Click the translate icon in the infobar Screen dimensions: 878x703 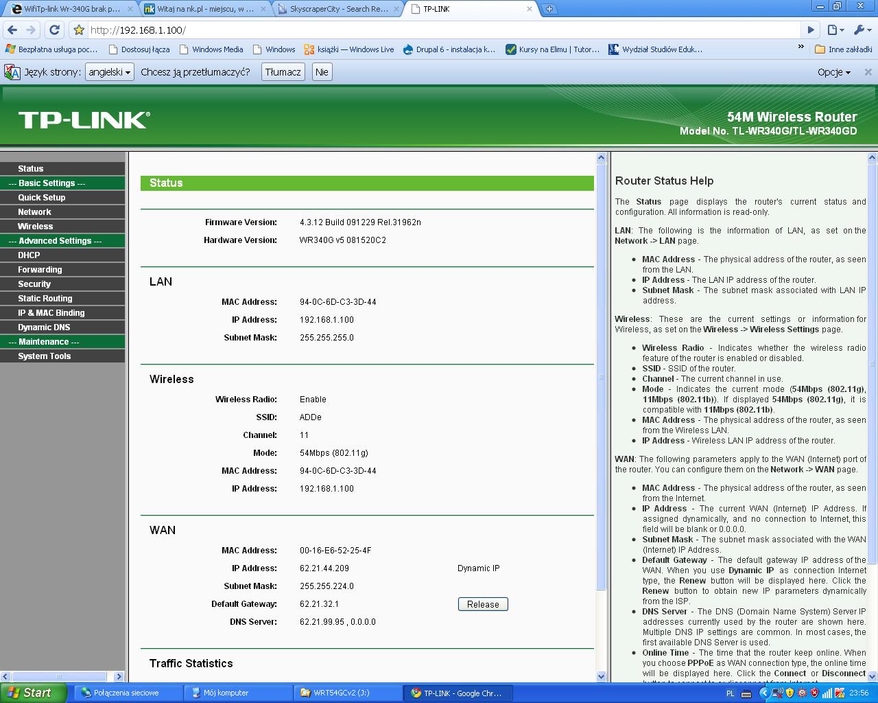[x=12, y=72]
